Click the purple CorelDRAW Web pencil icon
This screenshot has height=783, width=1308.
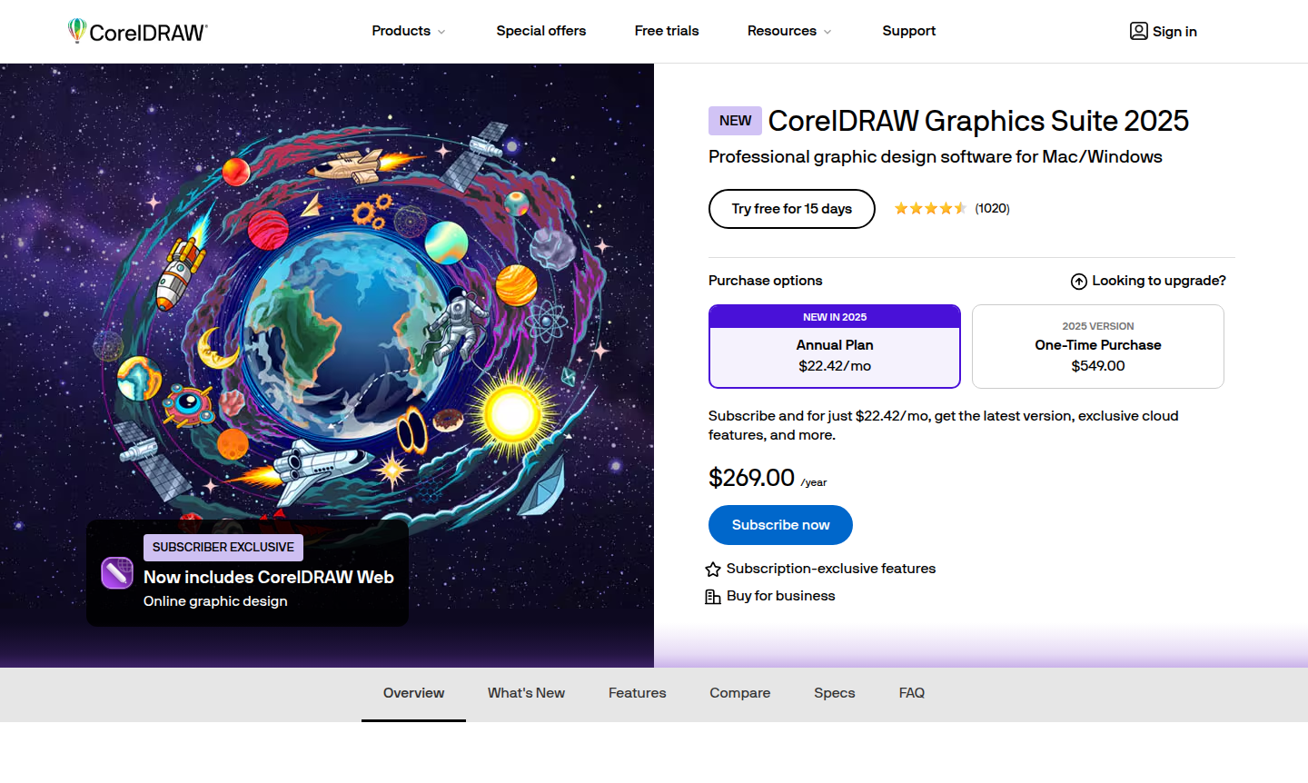click(116, 572)
